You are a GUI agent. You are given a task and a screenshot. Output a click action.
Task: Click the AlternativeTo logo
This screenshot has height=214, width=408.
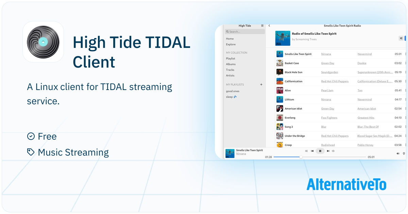346,184
